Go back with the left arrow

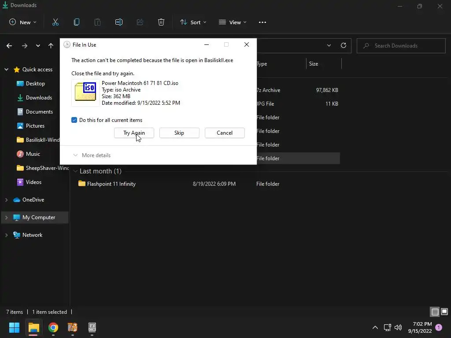pyautogui.click(x=9, y=46)
